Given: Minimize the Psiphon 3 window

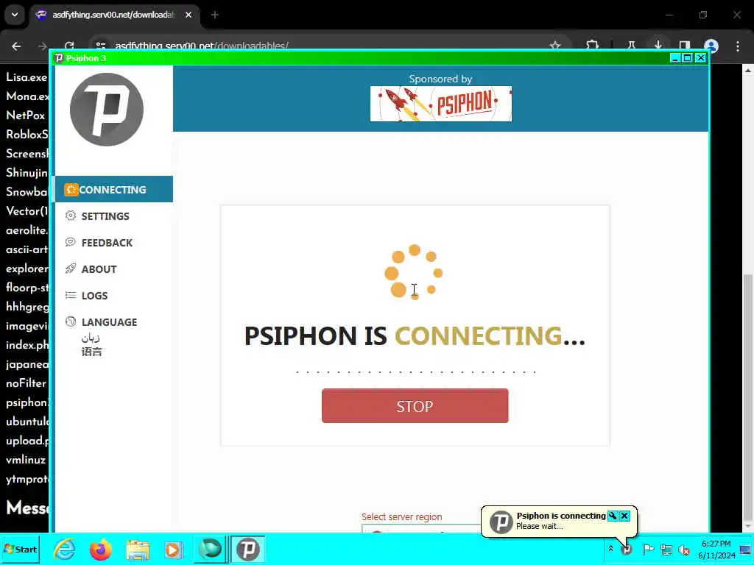Looking at the screenshot, I should (674, 58).
